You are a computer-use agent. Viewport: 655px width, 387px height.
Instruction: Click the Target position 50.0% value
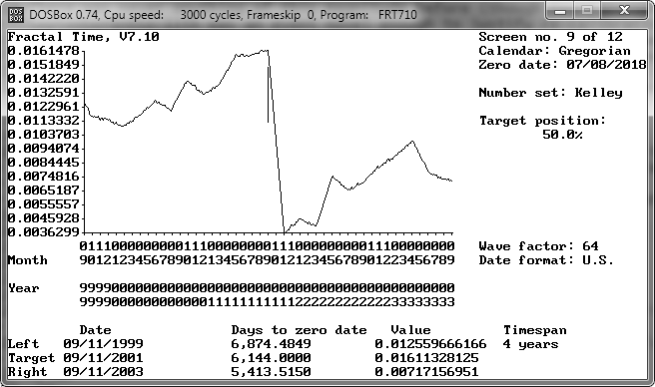tap(562, 135)
